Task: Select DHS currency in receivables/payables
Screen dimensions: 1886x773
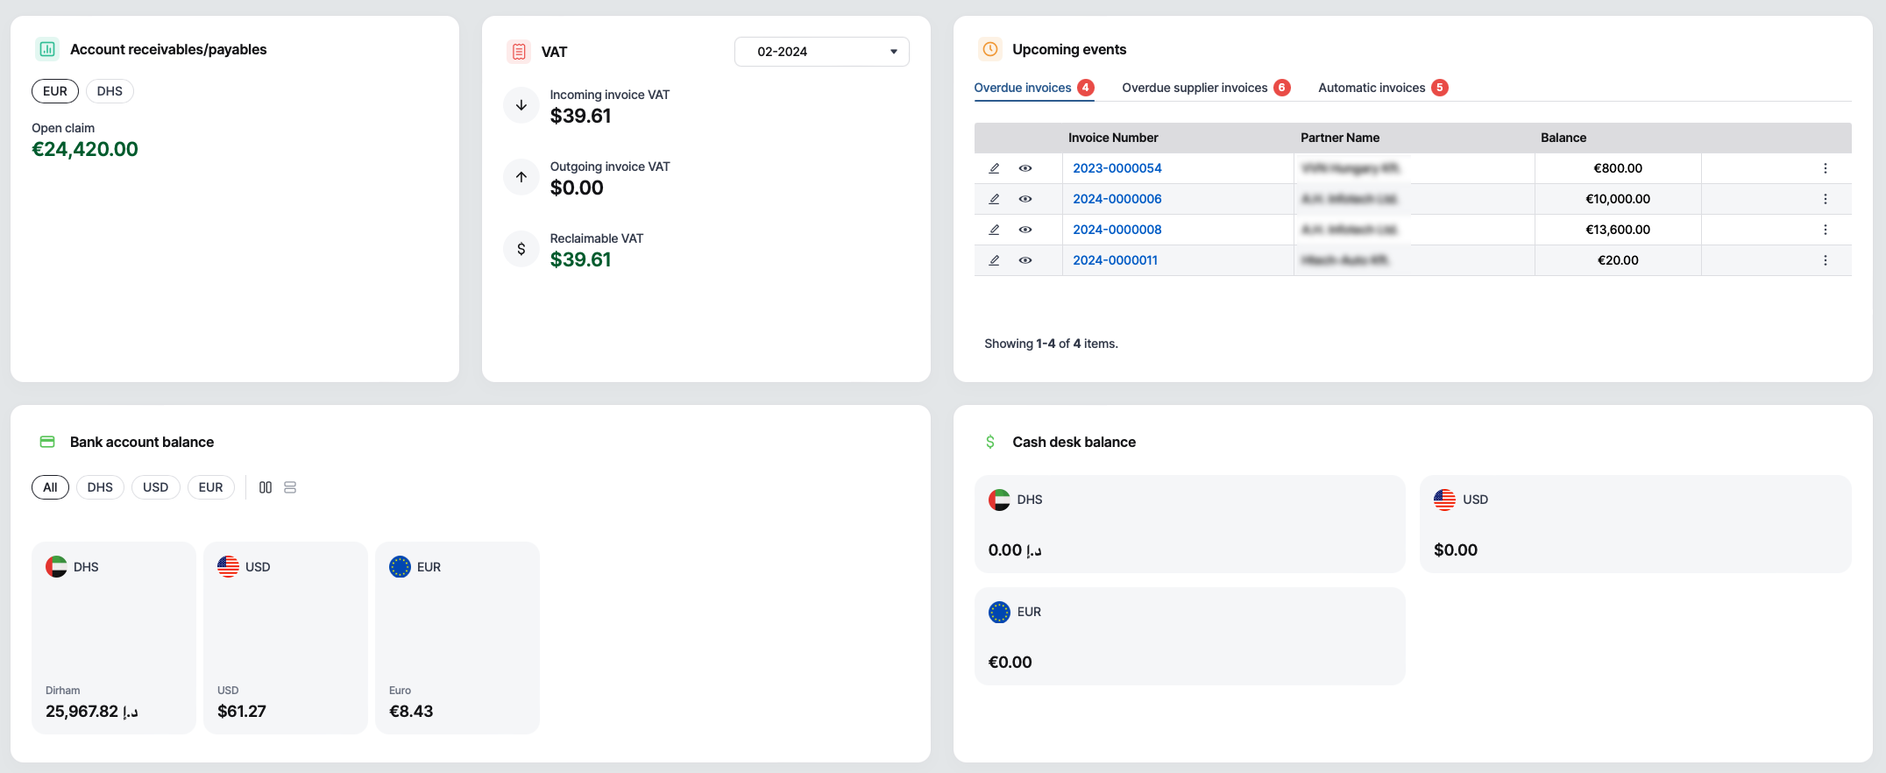Action: [x=110, y=91]
